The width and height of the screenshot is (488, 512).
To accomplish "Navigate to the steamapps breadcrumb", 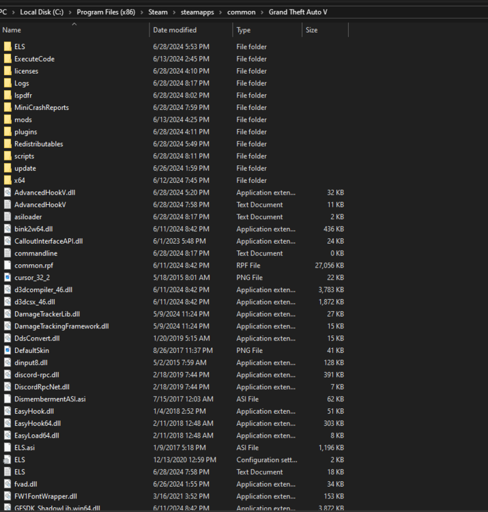I will (x=197, y=12).
